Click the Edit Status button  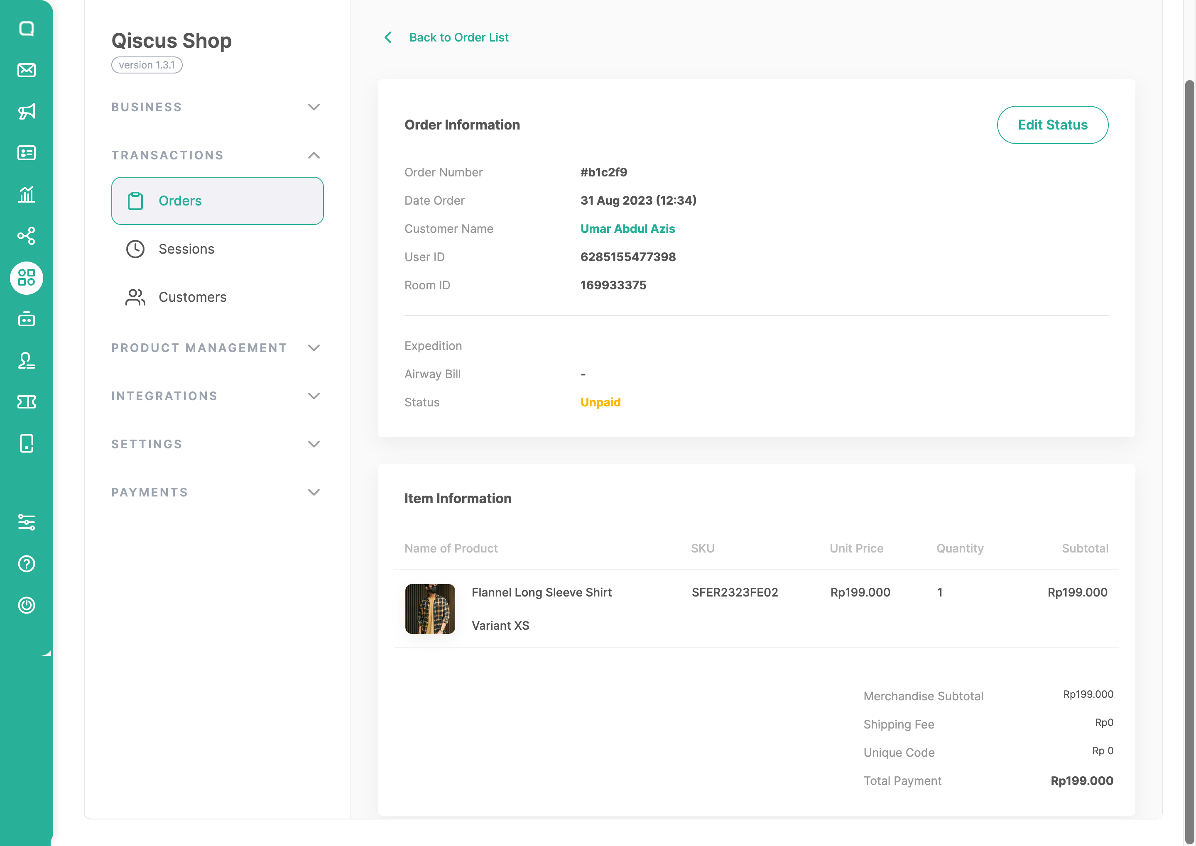(1052, 125)
